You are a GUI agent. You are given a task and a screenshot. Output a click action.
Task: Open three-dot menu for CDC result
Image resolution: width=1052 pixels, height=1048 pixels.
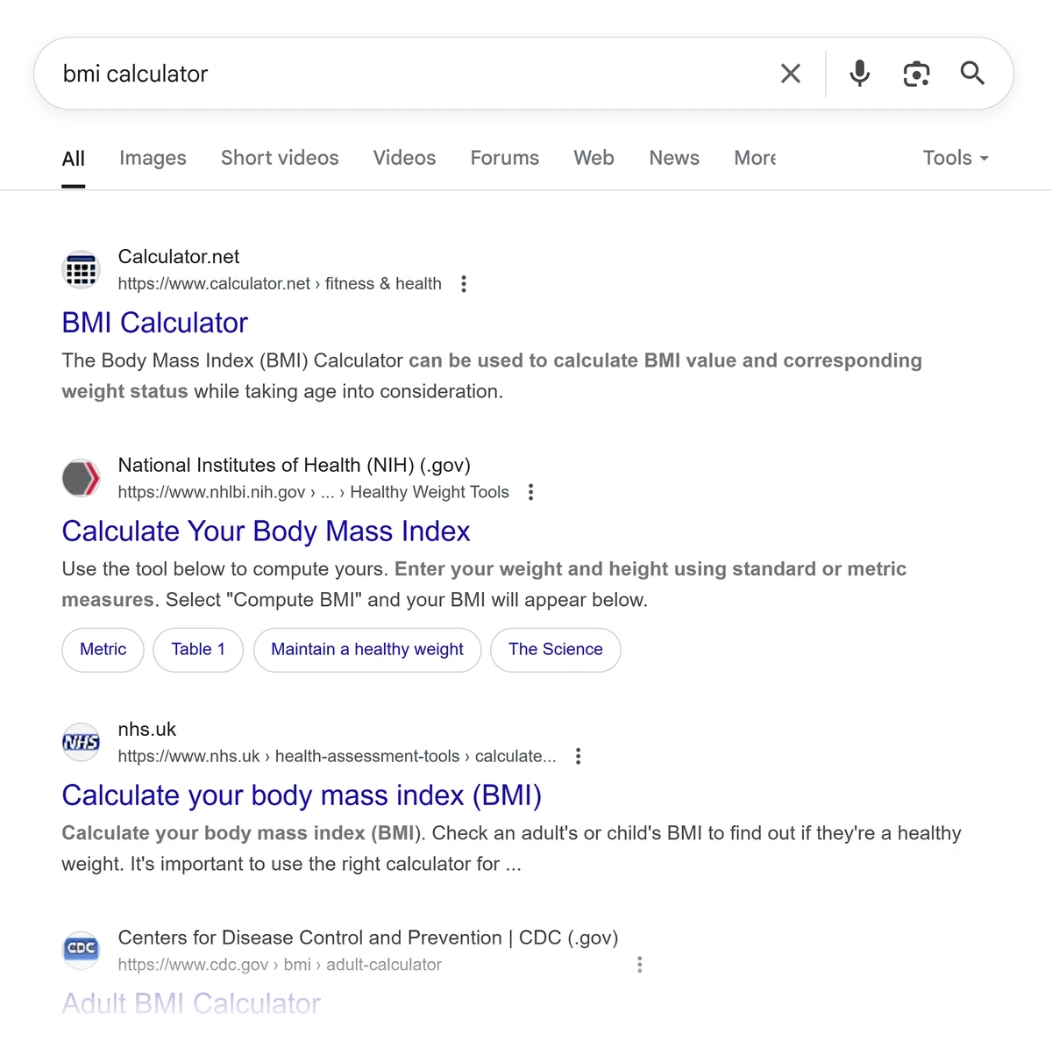pos(640,965)
